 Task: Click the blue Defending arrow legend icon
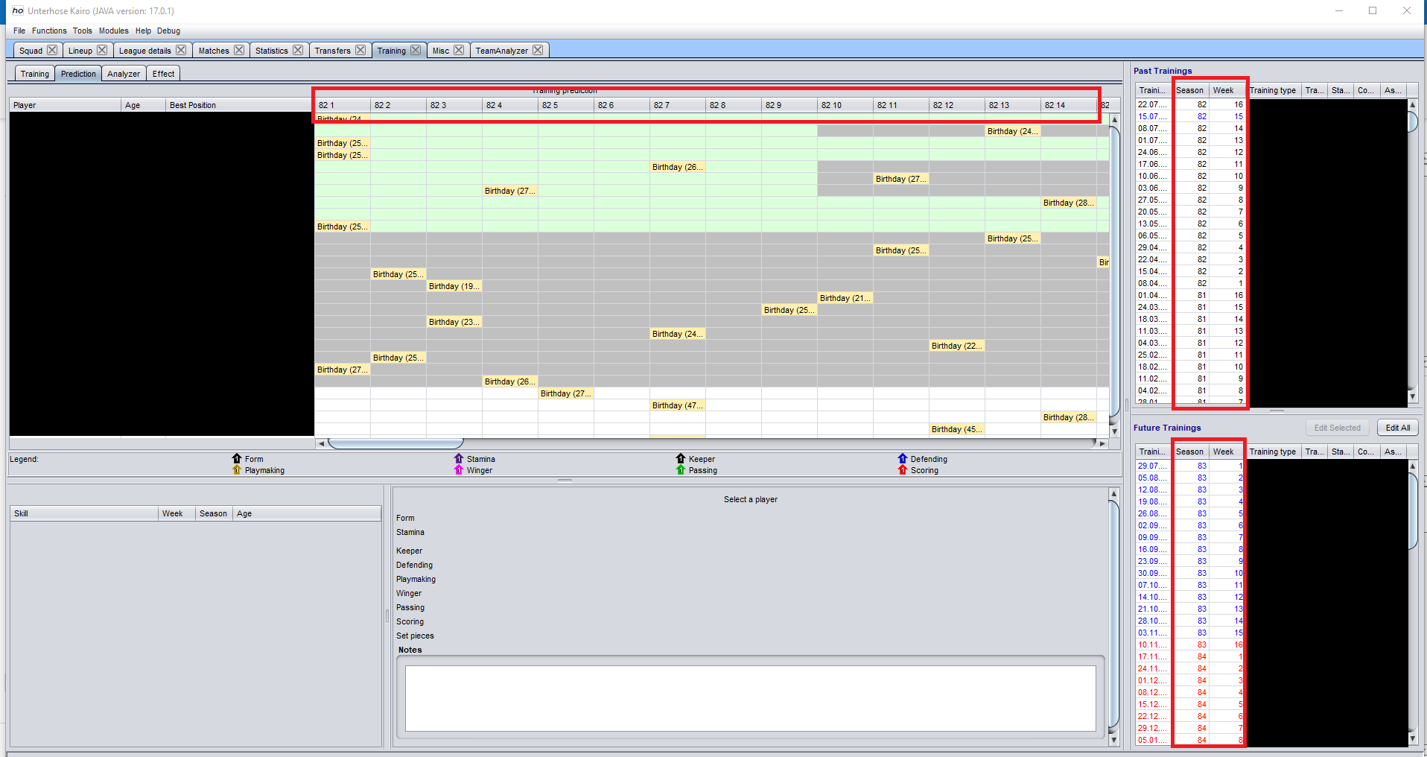coord(903,458)
